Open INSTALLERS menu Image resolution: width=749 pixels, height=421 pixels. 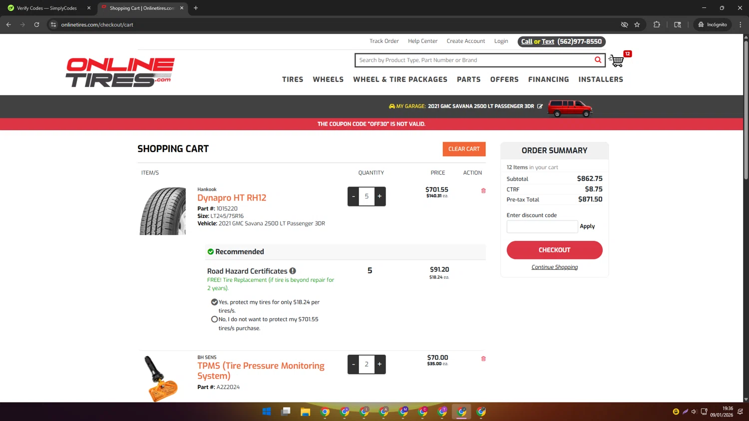point(601,79)
